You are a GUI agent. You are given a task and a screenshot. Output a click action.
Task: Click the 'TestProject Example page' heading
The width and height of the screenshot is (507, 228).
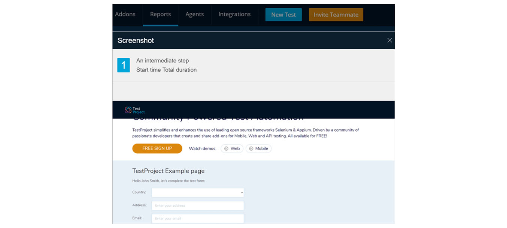point(169,171)
